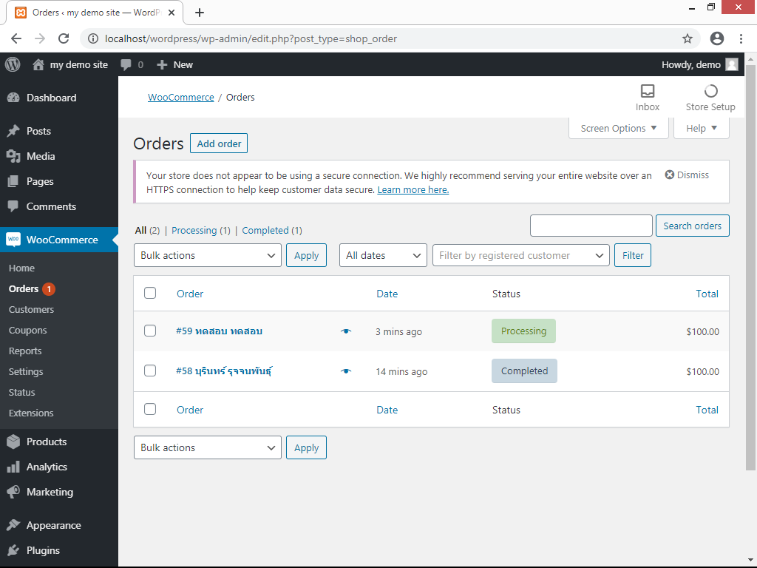The width and height of the screenshot is (757, 568).
Task: Open Customers submenu item
Action: 31,310
